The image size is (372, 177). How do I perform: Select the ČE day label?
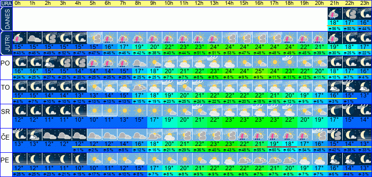[5, 137]
